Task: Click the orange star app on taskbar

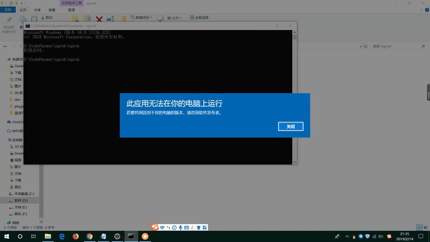Action: coord(145,236)
